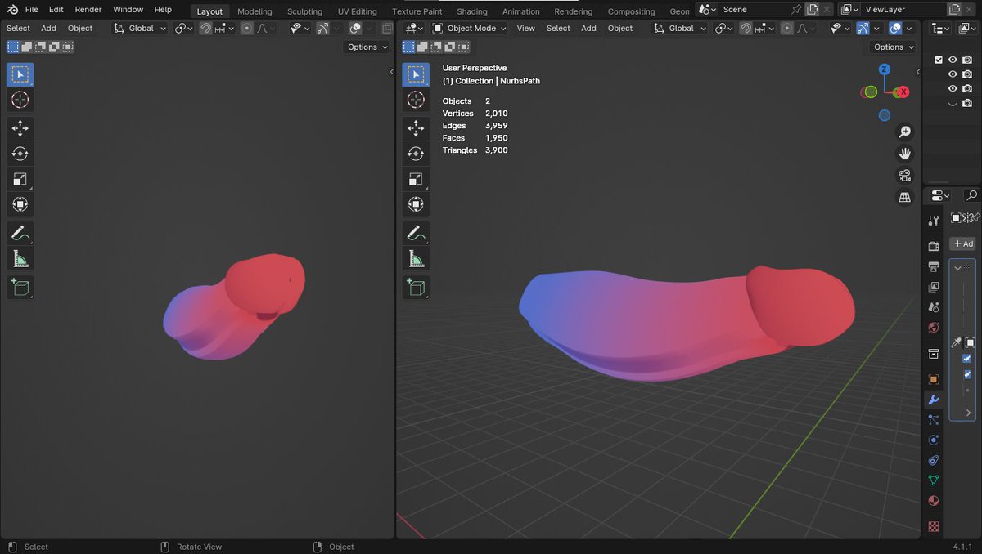Click red X axis on navigation gizmo
Viewport: 982px width, 554px height.
pyautogui.click(x=903, y=92)
